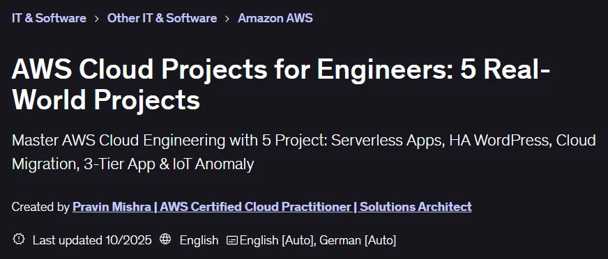
Task: Click chevron after IT & Software breadcrumb
Action: point(96,19)
